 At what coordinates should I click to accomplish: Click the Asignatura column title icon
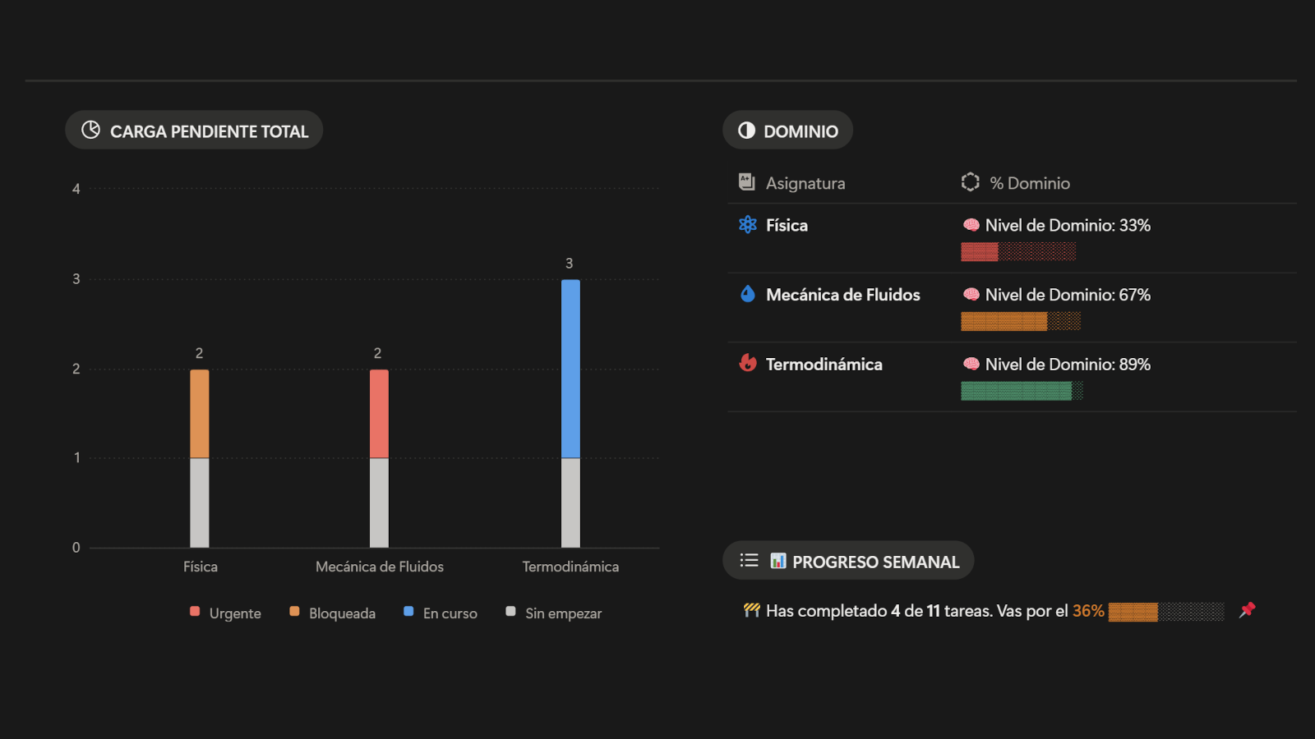click(746, 182)
